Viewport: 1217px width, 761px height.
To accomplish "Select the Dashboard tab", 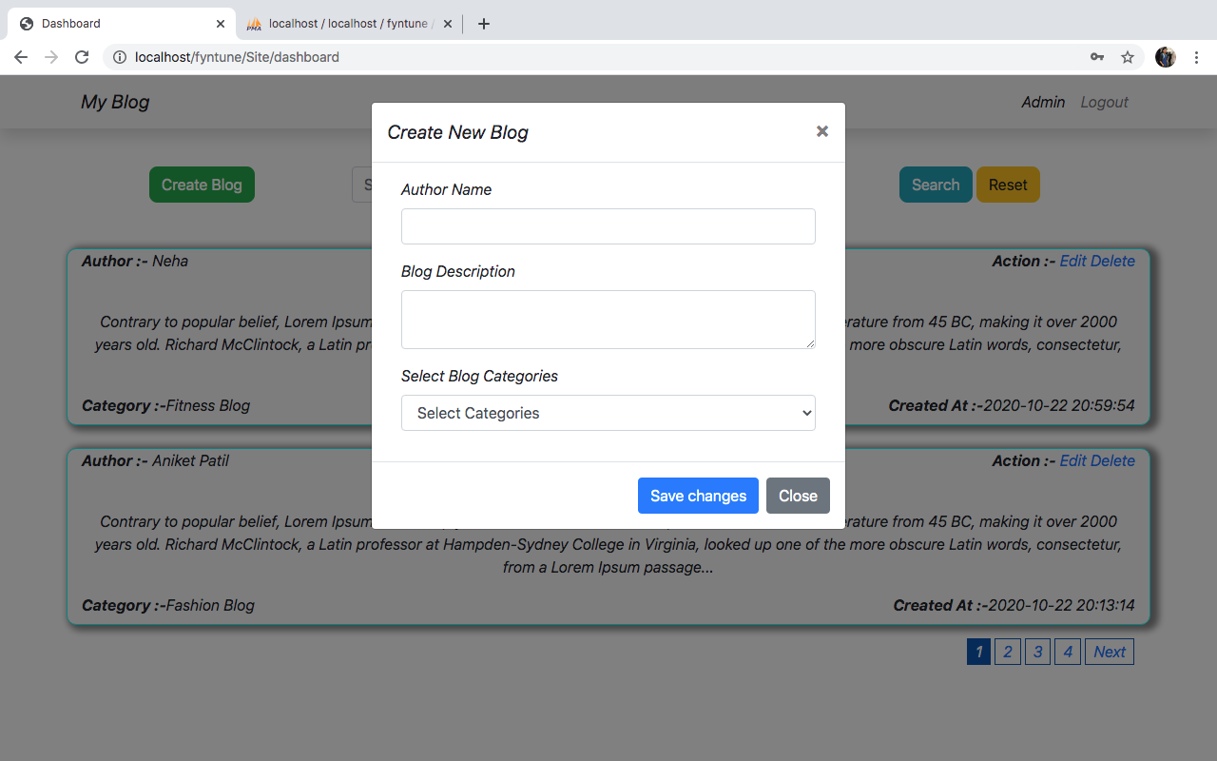I will [x=114, y=24].
